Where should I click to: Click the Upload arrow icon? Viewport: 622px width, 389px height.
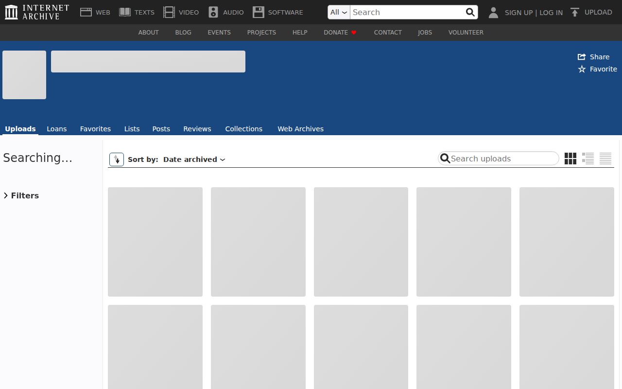point(575,12)
